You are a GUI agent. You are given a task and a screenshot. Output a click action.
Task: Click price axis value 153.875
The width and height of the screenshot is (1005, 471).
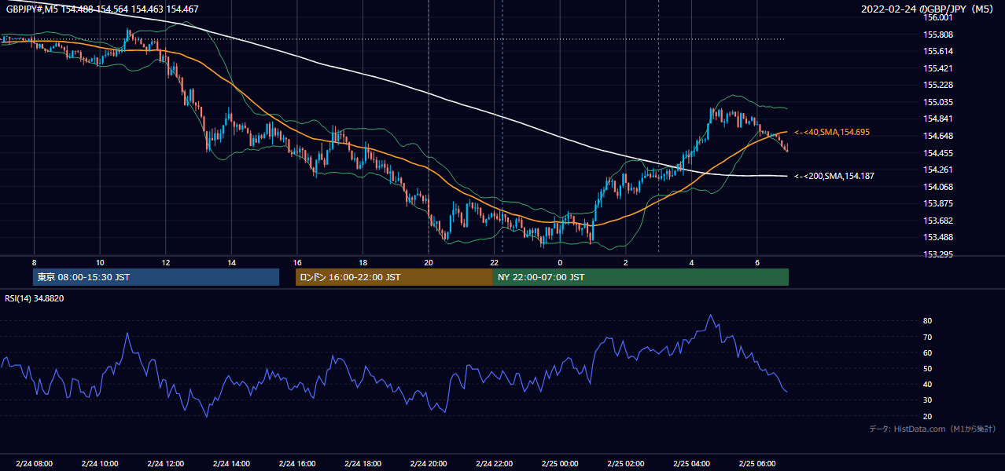(x=938, y=203)
